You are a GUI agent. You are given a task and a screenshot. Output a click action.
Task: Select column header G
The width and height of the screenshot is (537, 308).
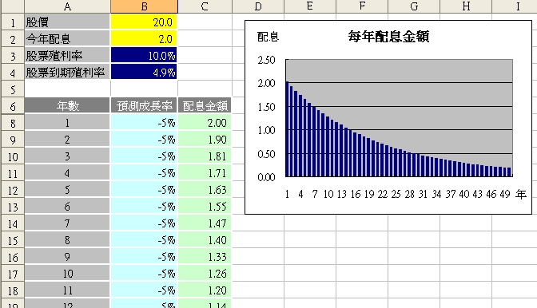click(414, 6)
